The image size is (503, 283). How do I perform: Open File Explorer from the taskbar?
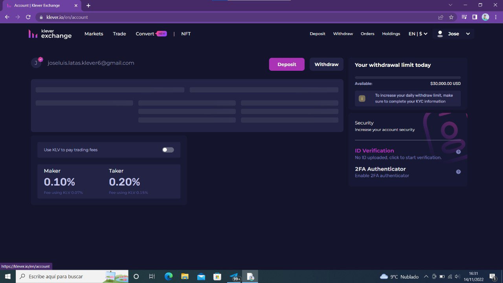point(185,277)
